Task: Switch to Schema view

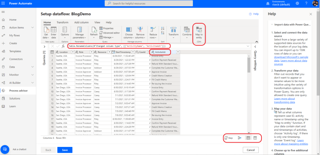Action: 255,138
